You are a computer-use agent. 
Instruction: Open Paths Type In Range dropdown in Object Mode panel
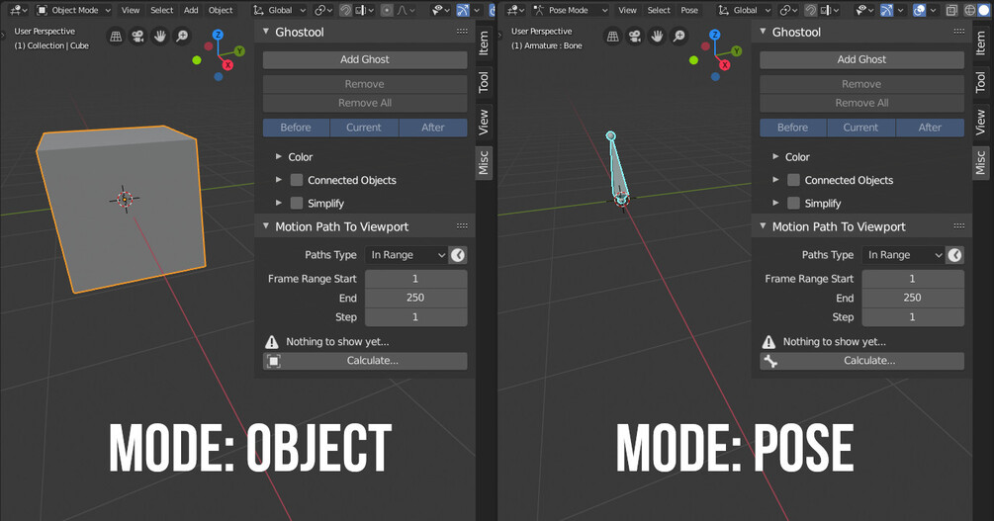click(x=406, y=255)
